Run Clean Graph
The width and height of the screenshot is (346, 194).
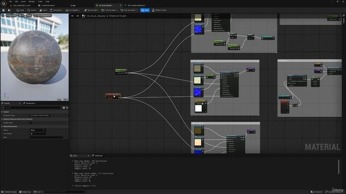click(x=91, y=10)
